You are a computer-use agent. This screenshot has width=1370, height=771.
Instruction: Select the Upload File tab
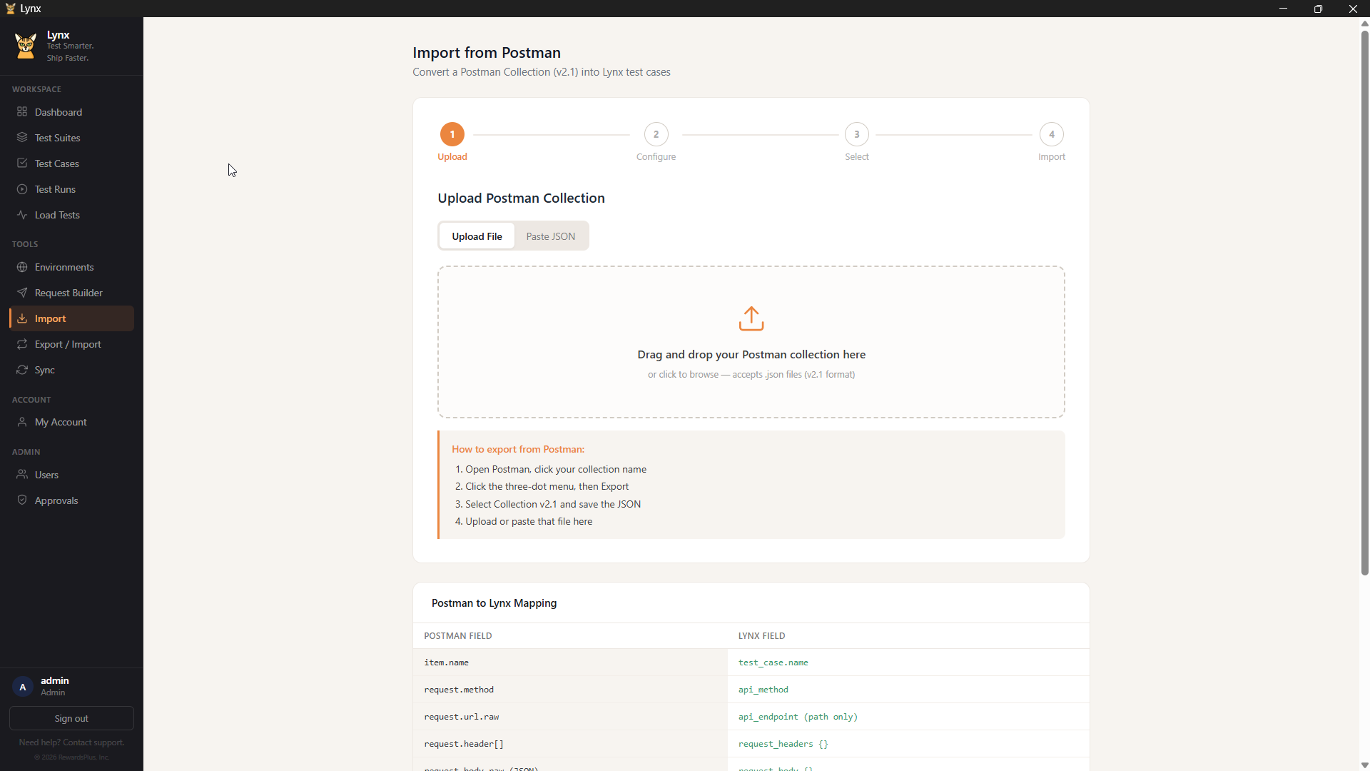tap(477, 236)
